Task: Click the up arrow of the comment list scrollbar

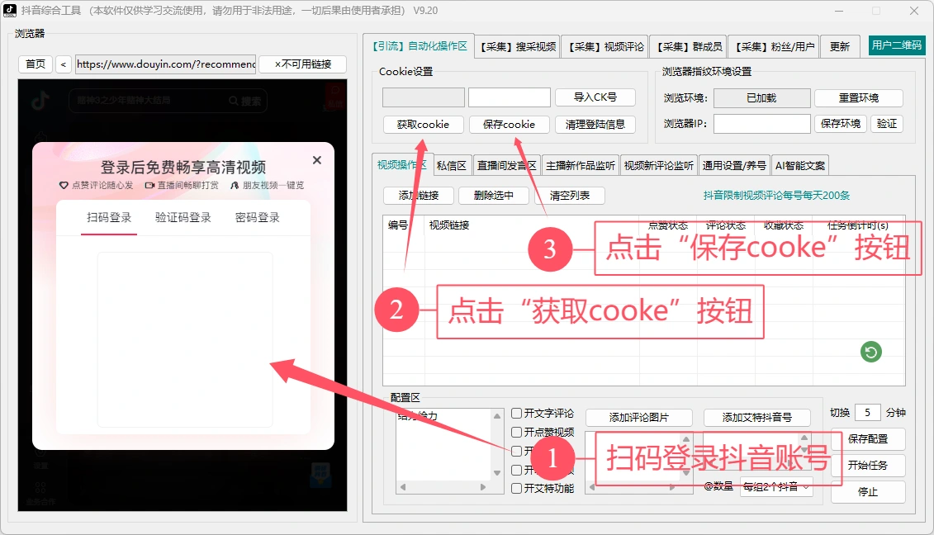Action: [497, 416]
